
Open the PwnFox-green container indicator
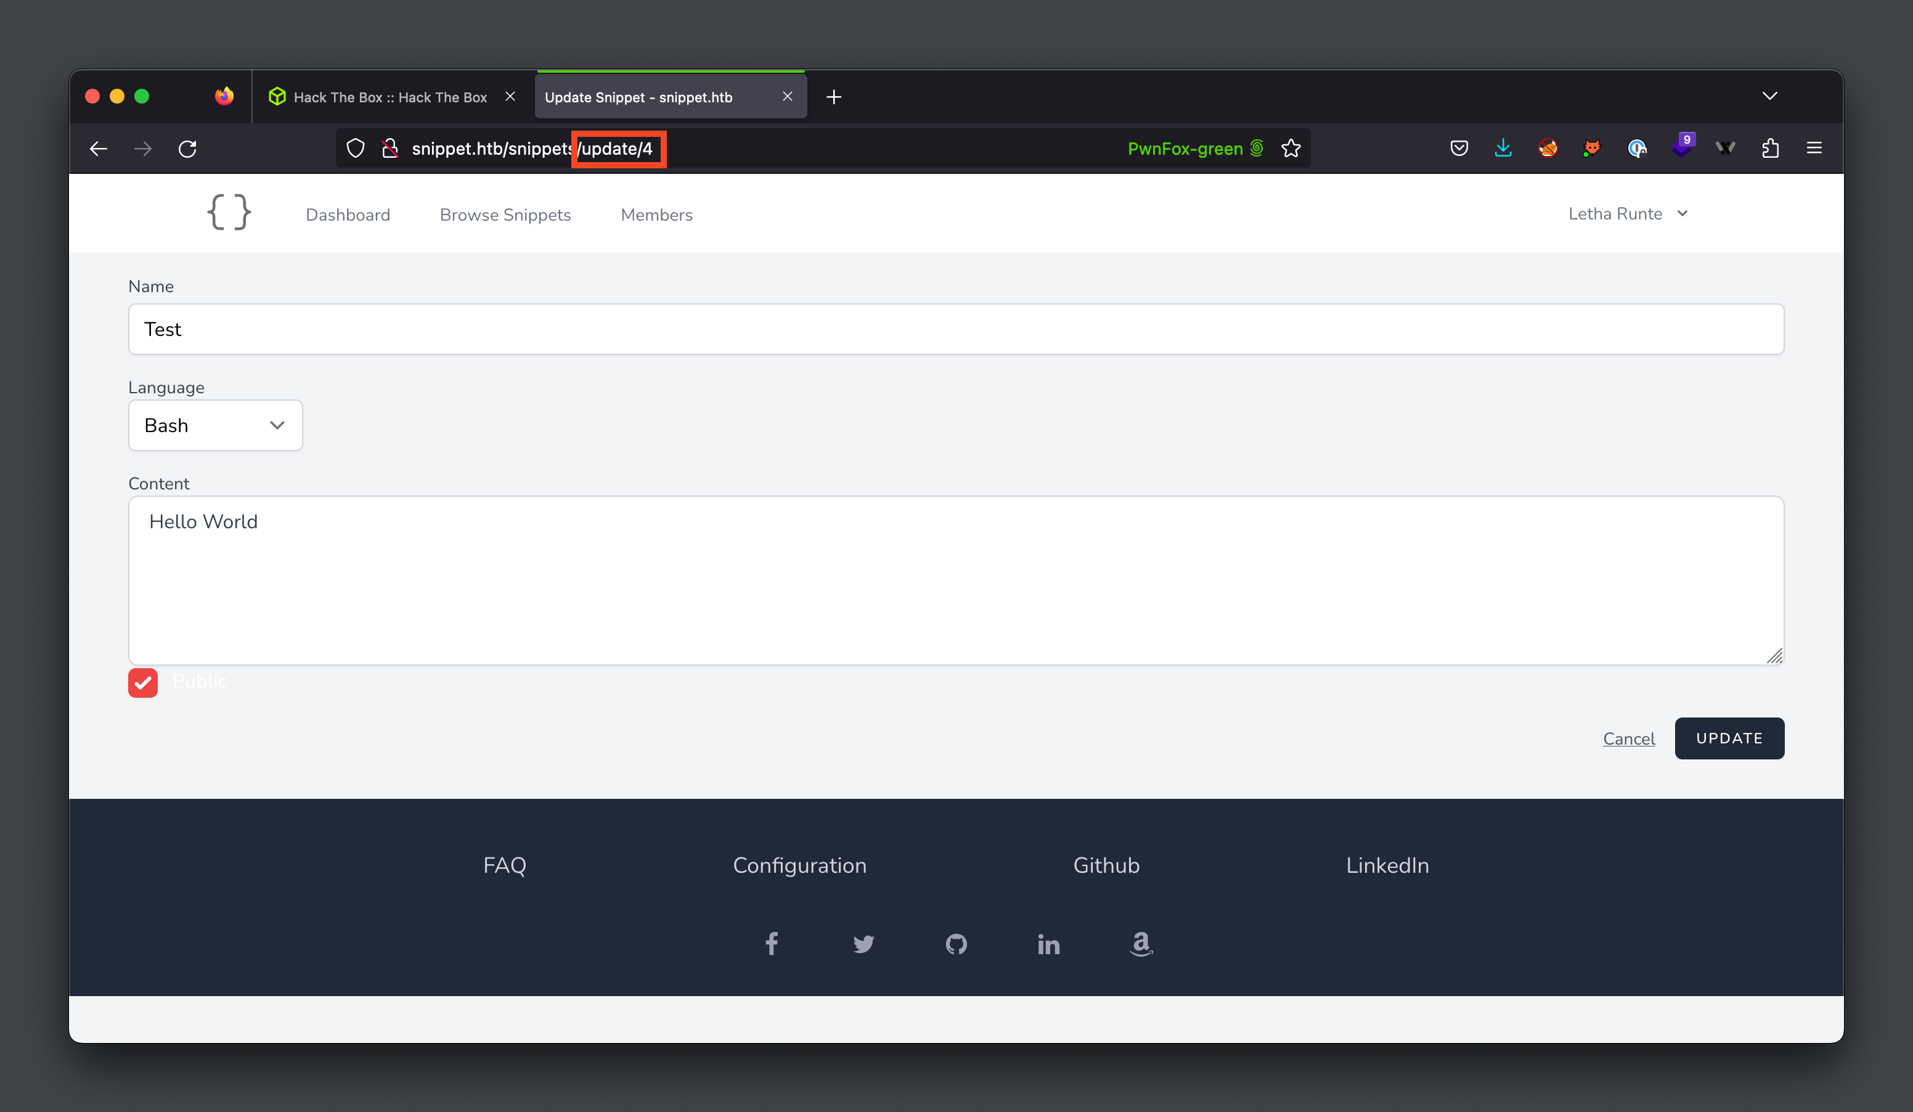[x=1195, y=149]
